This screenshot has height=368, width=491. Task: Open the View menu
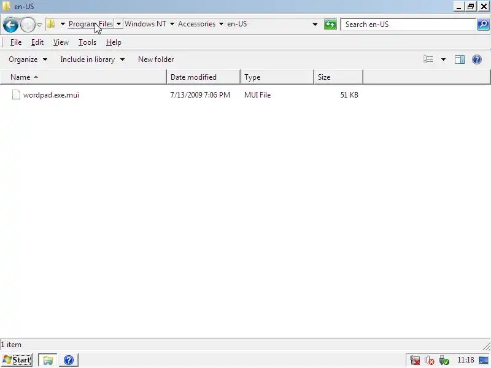(61, 42)
